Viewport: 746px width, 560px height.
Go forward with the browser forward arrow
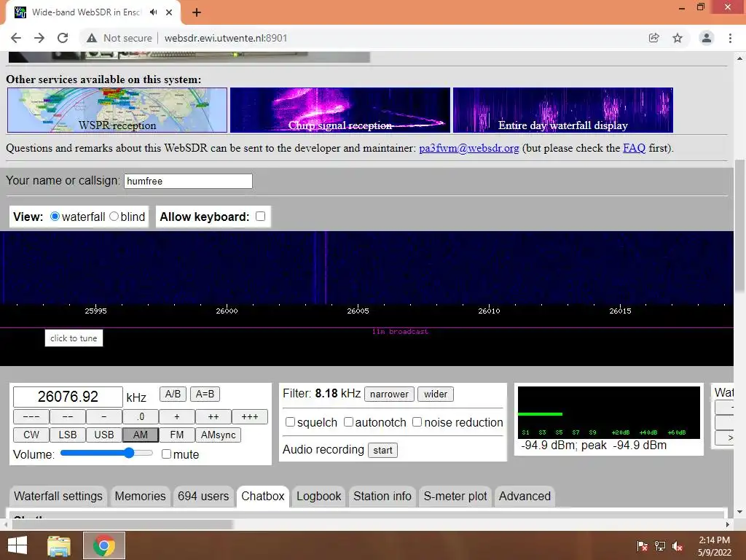tap(39, 38)
